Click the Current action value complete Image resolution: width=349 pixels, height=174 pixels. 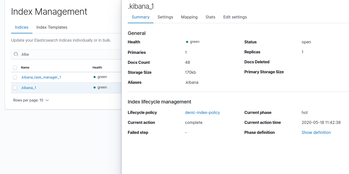tap(194, 122)
